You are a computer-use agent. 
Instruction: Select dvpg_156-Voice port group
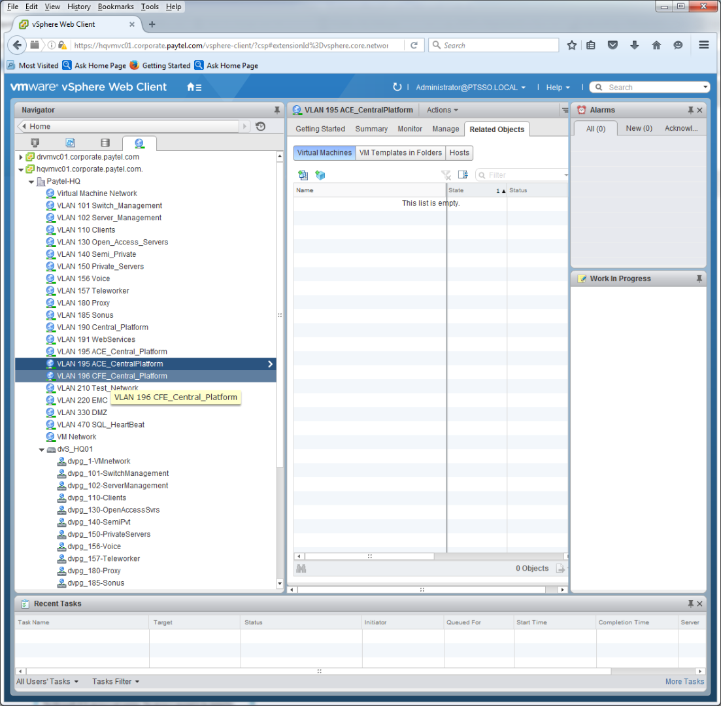click(x=94, y=546)
